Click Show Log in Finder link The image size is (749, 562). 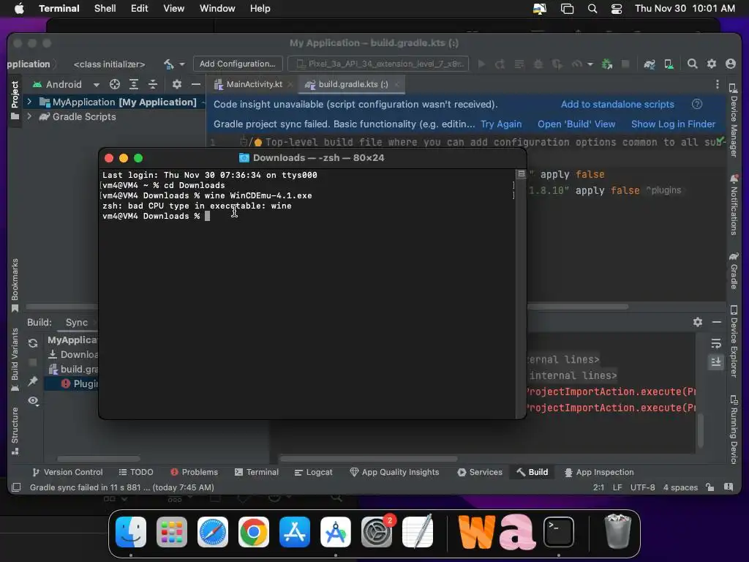pos(673,124)
